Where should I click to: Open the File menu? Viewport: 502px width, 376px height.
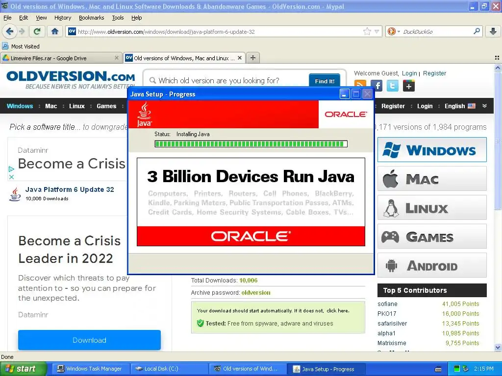tap(7, 18)
